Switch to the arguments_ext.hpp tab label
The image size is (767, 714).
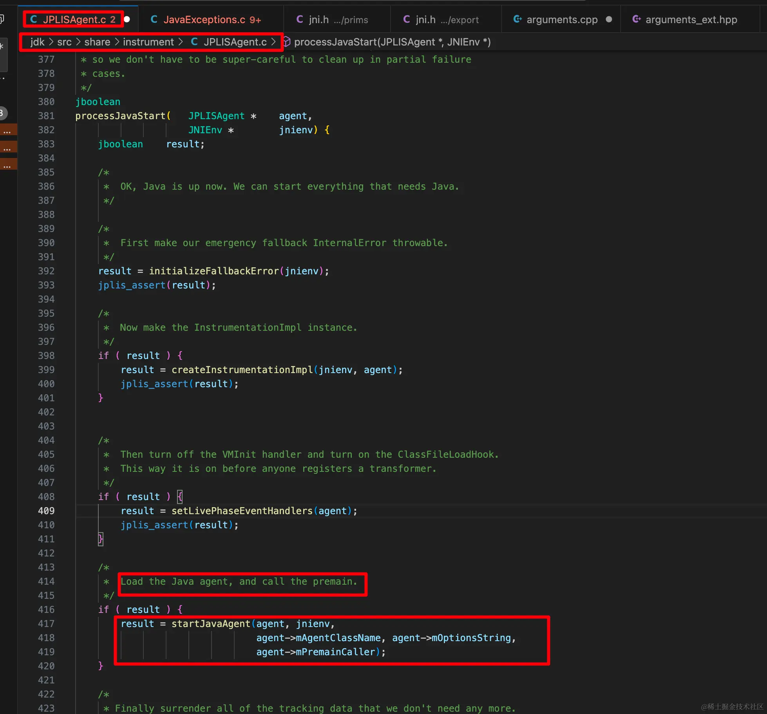point(691,20)
